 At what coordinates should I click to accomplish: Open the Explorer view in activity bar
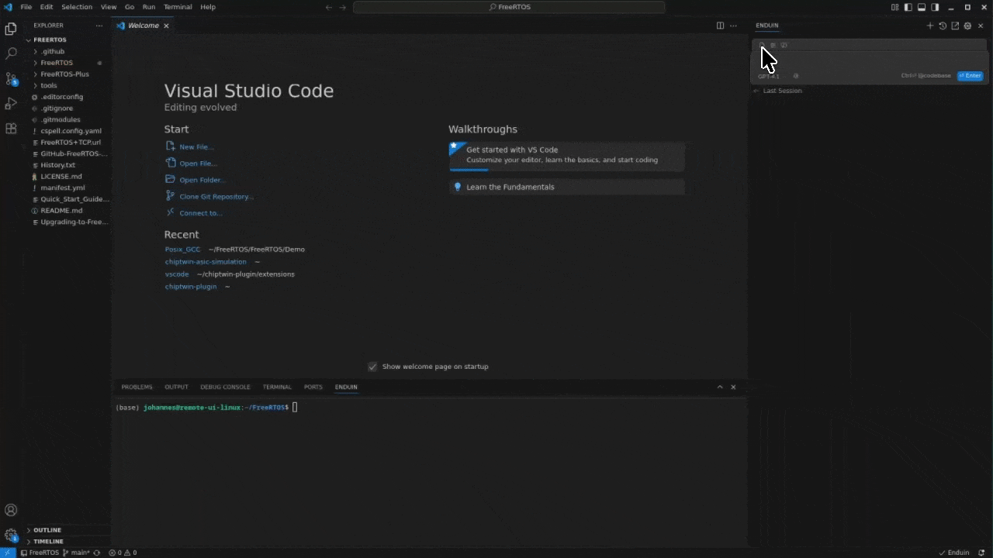tap(11, 29)
